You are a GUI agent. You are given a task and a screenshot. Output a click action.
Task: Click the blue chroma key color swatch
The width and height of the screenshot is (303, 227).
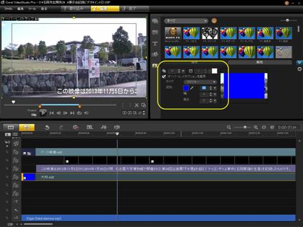click(x=186, y=88)
